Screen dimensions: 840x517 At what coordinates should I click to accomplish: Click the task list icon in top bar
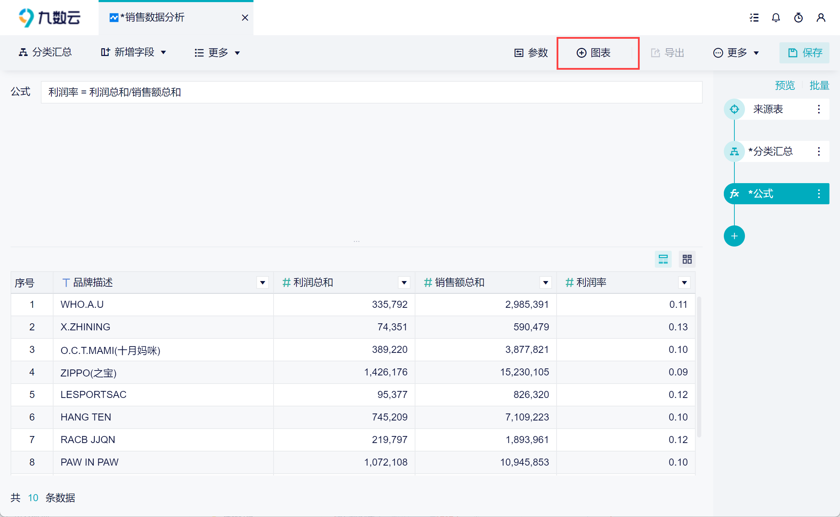pos(754,18)
